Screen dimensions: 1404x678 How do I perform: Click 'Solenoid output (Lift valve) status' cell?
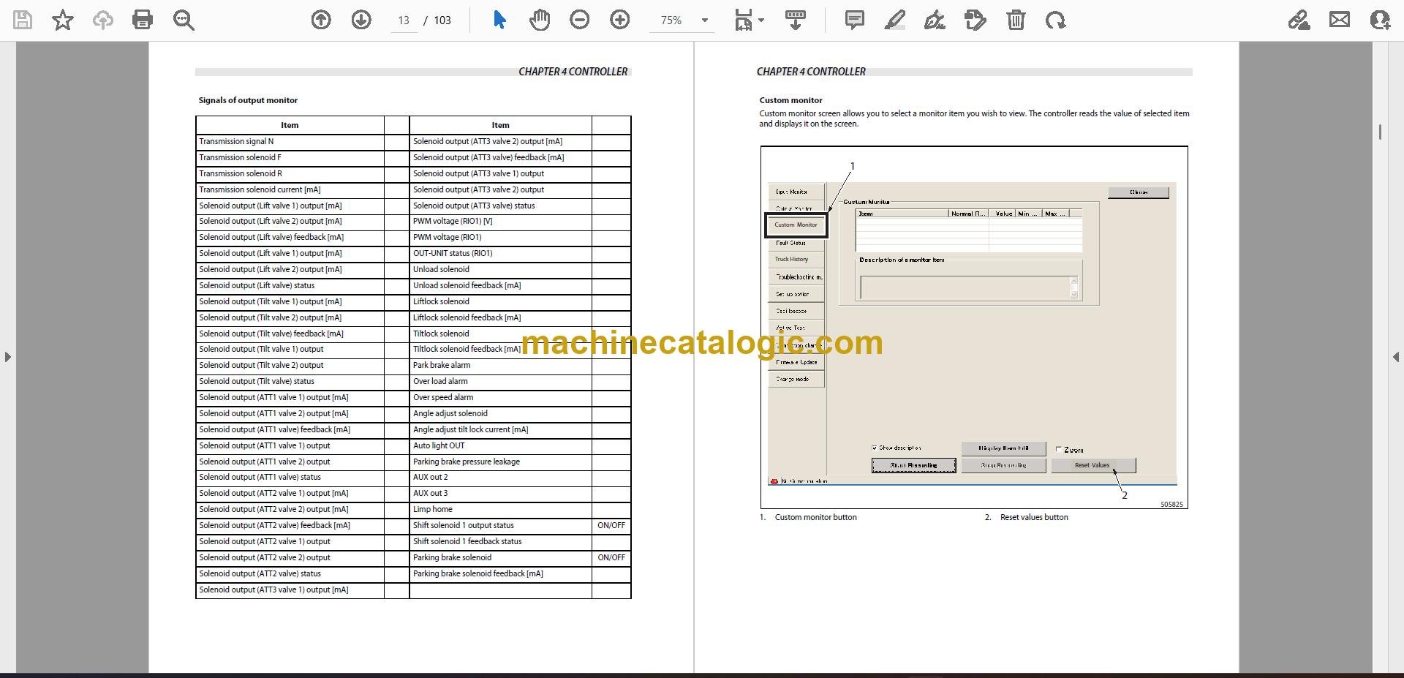coord(290,285)
